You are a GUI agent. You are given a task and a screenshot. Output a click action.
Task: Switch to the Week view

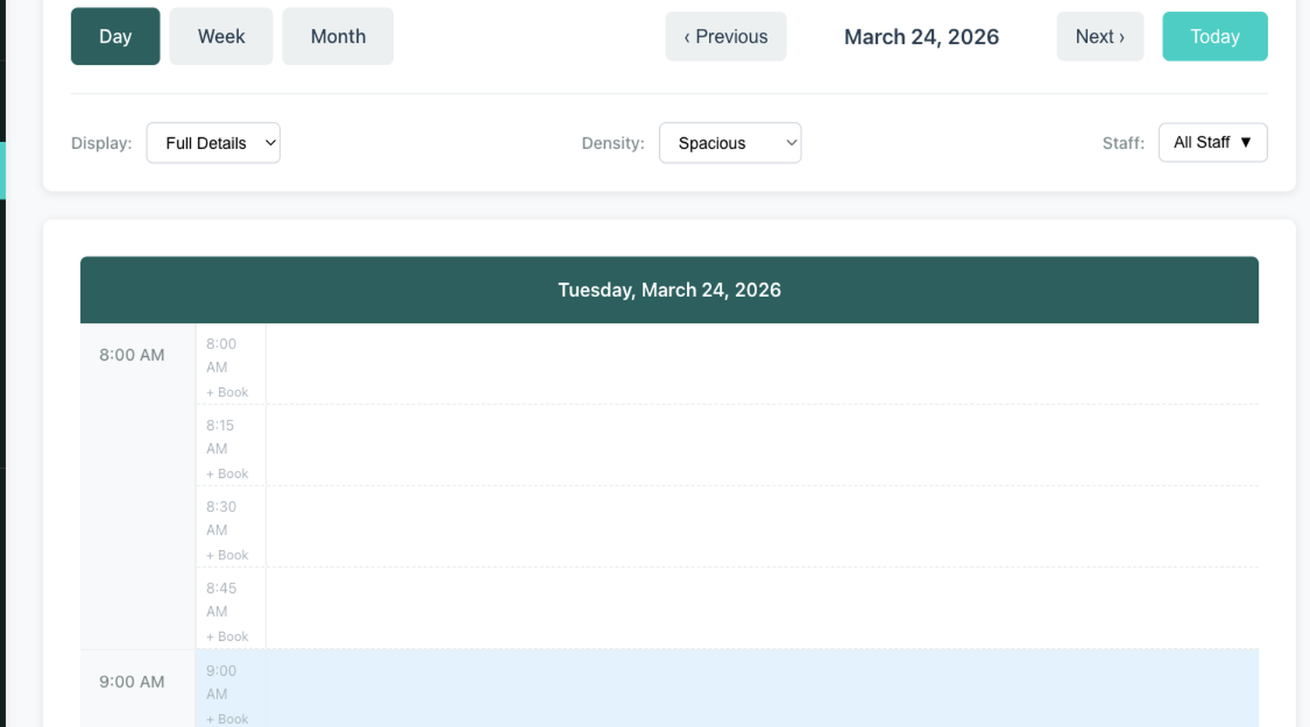pos(221,36)
